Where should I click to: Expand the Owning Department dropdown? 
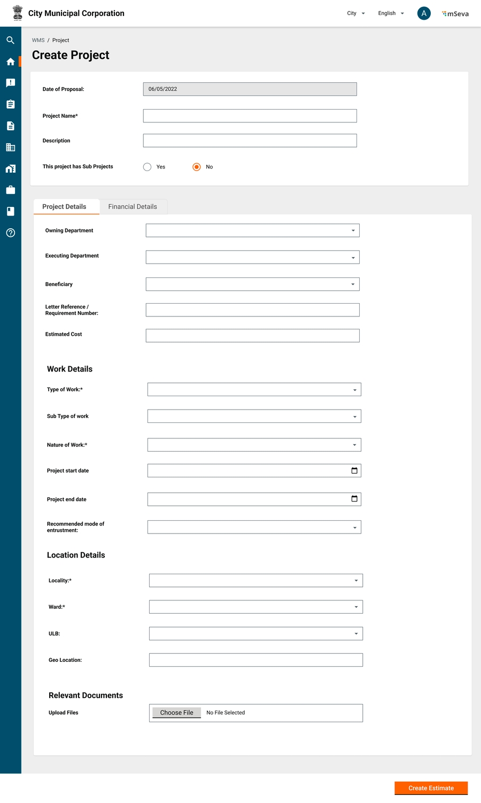(x=252, y=230)
